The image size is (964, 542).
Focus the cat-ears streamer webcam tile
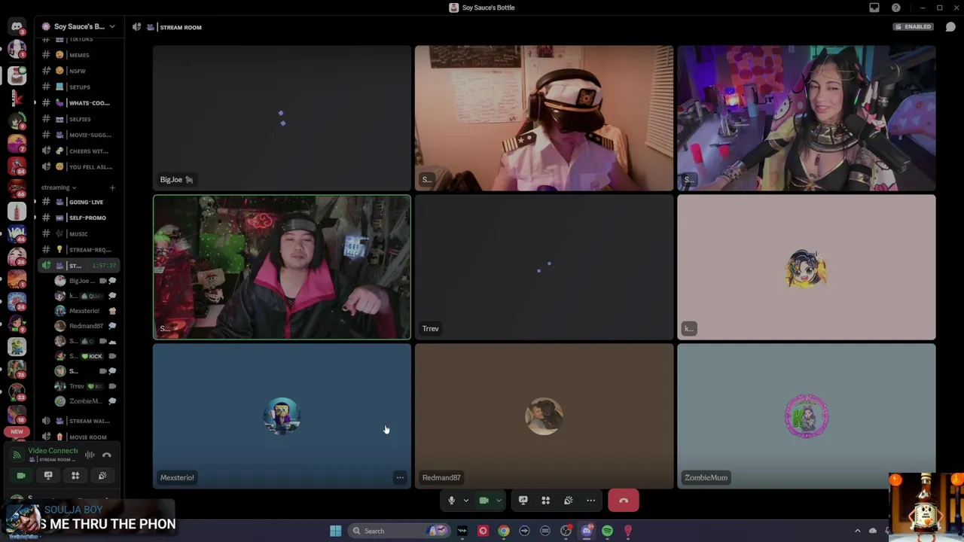coord(806,118)
